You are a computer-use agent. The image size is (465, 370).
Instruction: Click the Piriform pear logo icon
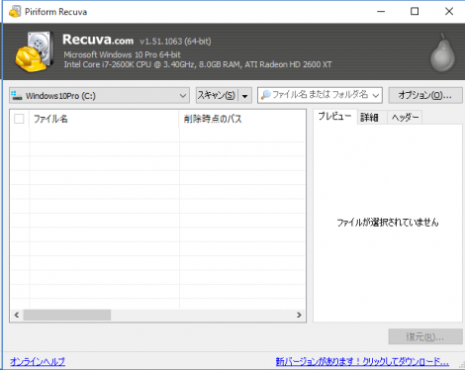pyautogui.click(x=442, y=52)
